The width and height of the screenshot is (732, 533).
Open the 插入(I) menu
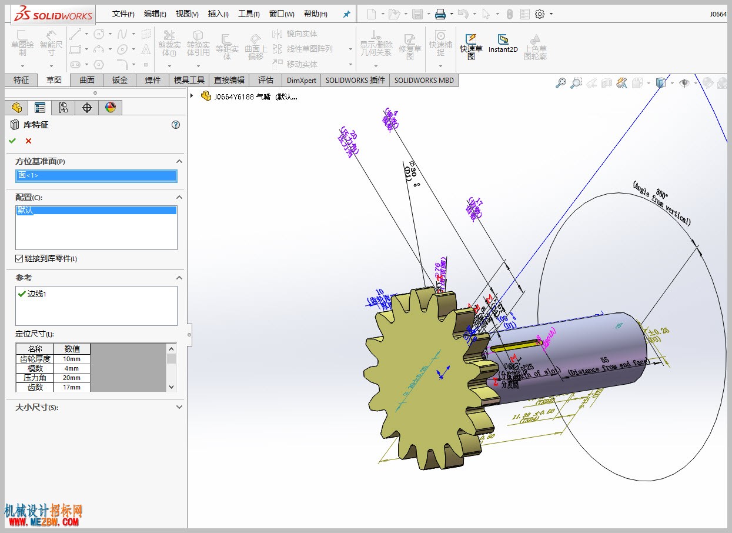[218, 14]
